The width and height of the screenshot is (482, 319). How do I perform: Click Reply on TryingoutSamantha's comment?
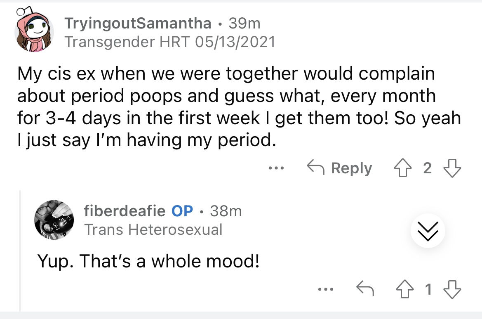point(339,168)
